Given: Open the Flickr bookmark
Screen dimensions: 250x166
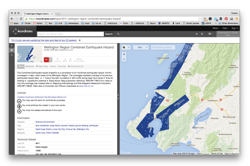Looking at the screenshot, I should point(124,23).
